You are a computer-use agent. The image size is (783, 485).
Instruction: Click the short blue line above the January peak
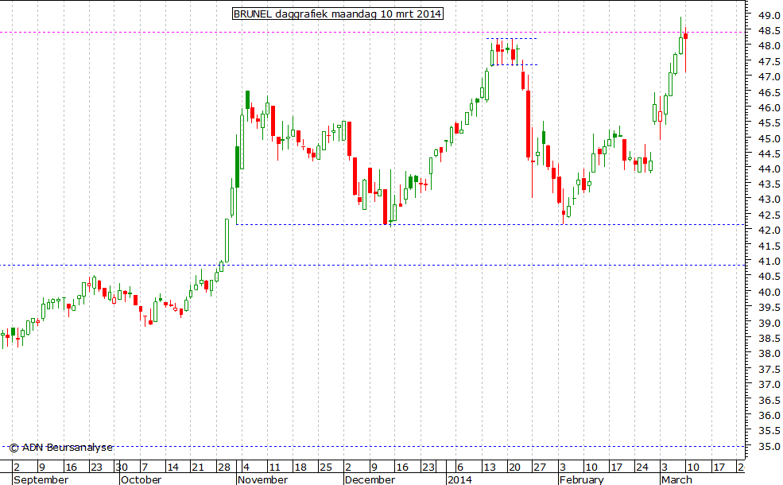pos(511,39)
